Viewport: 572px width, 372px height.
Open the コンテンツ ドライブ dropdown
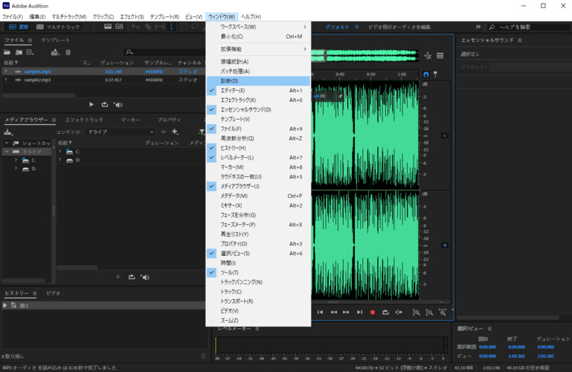(x=119, y=132)
